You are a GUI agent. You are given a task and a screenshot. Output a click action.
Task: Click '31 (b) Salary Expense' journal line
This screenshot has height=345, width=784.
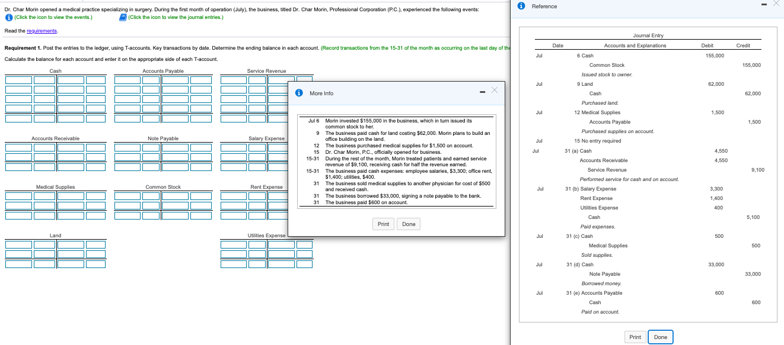pyautogui.click(x=591, y=189)
